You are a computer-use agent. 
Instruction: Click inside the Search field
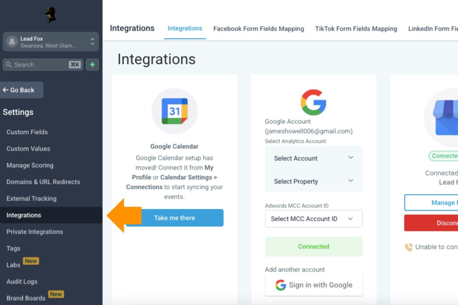point(42,65)
